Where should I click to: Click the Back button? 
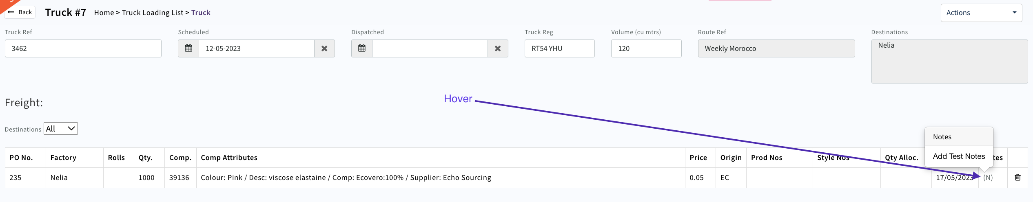click(20, 12)
